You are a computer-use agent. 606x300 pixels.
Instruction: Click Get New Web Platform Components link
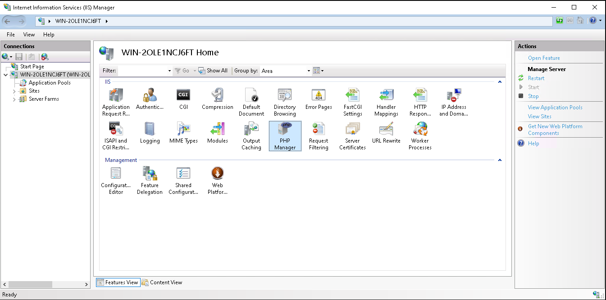coord(555,130)
